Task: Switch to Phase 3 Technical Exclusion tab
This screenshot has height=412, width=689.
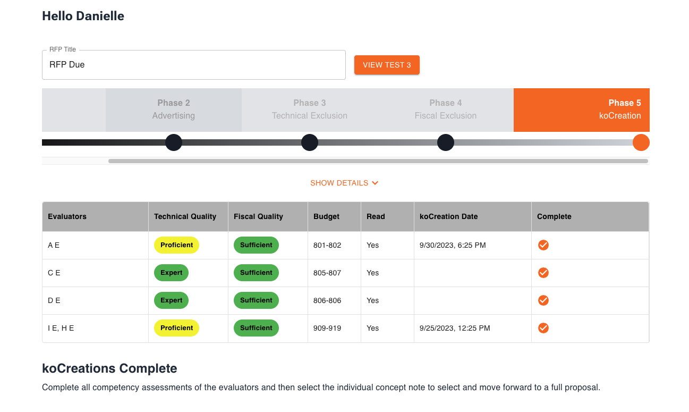Action: click(x=310, y=110)
